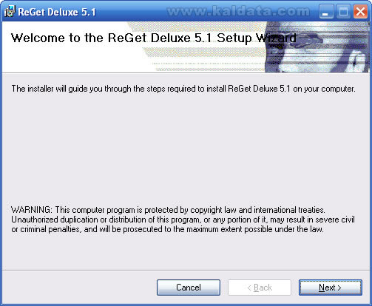
Task: Cancel the ReGet Deluxe setup
Action: 189,288
